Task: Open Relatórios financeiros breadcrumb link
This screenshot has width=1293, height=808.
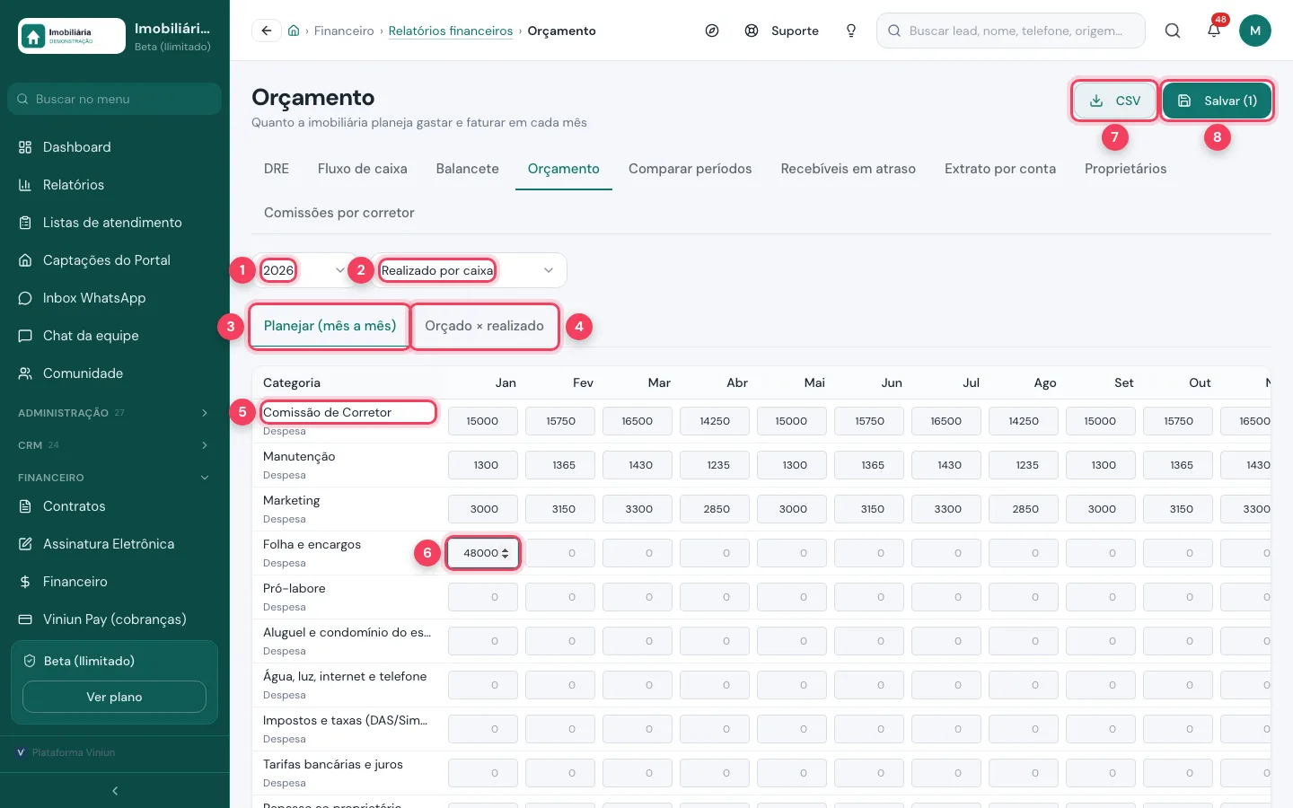Action: click(451, 31)
